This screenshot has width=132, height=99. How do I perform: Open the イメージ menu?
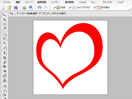(29, 2)
